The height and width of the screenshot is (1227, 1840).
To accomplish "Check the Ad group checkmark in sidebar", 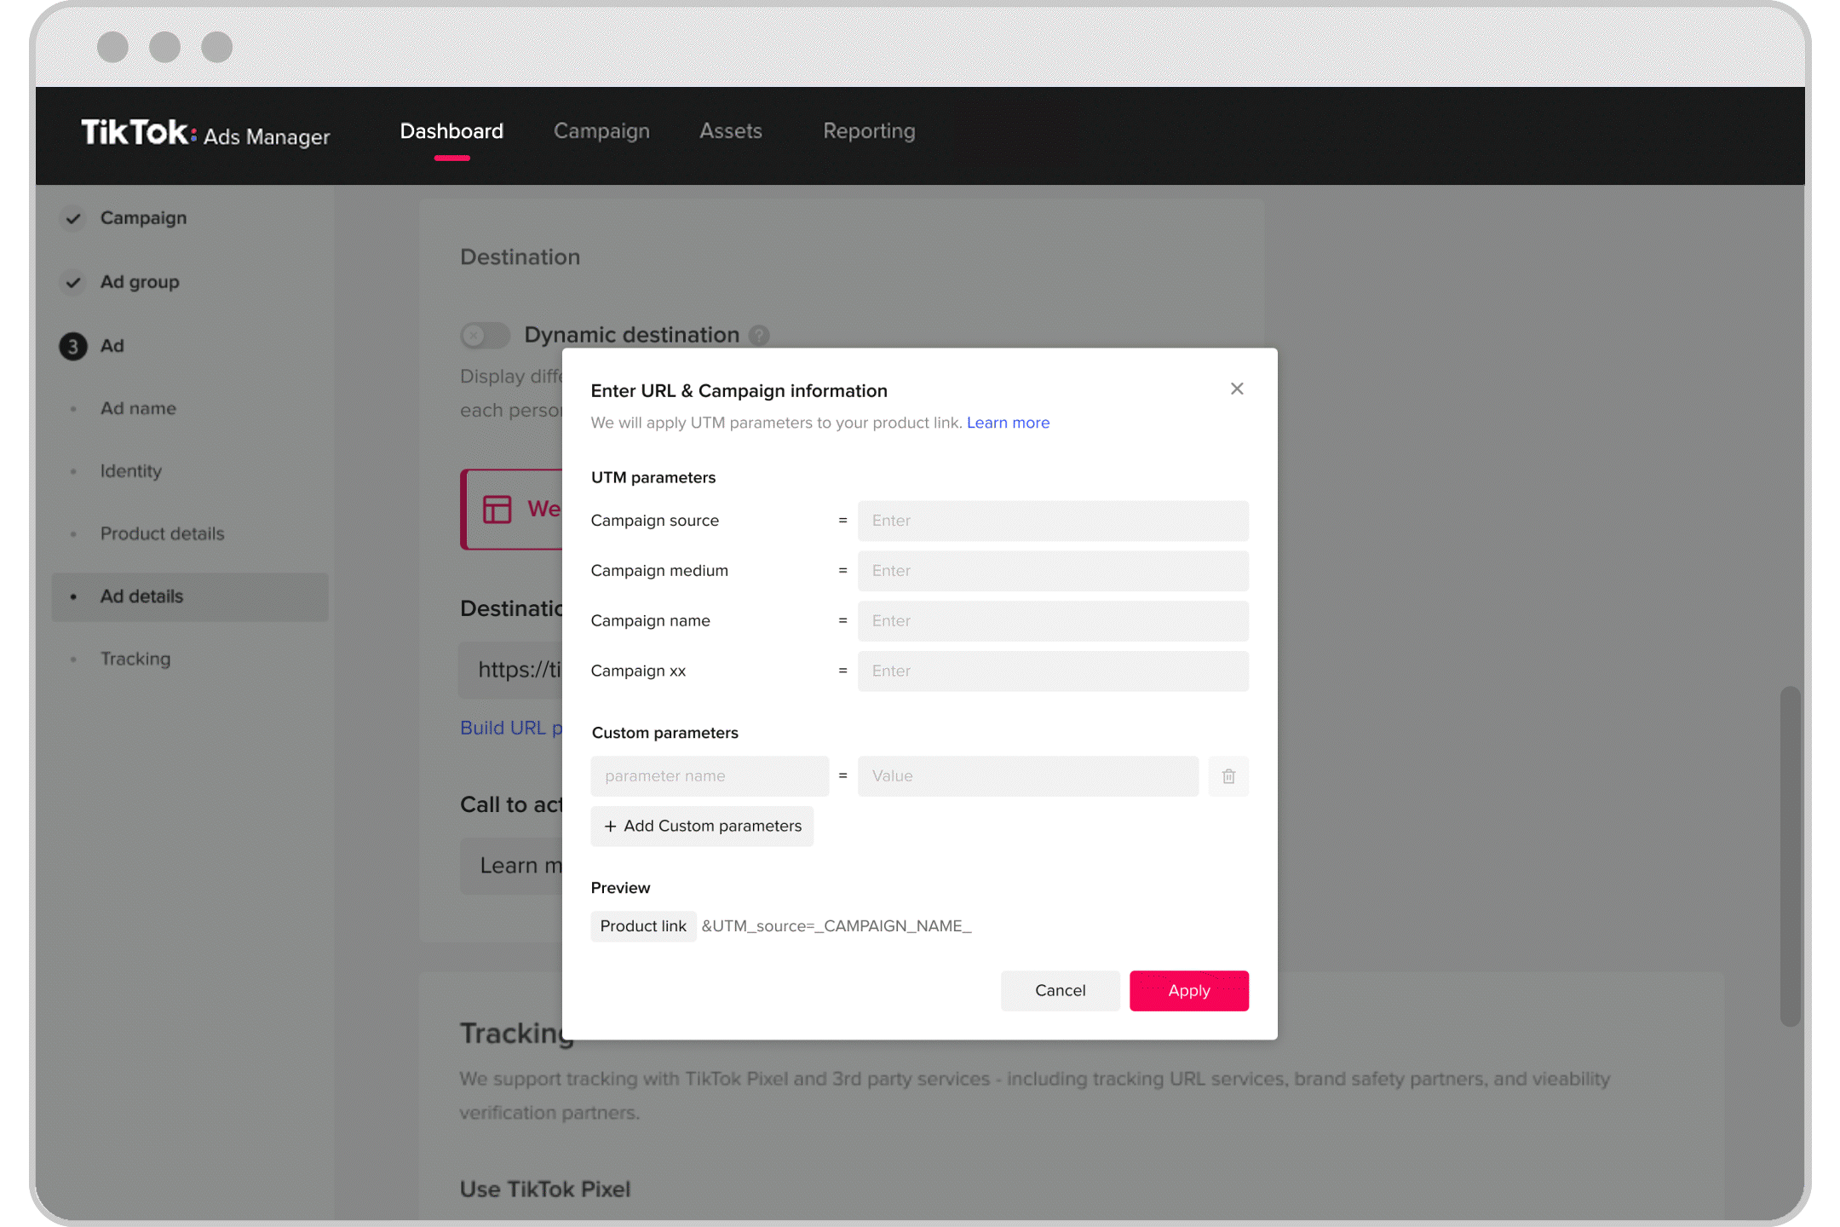I will point(72,280).
